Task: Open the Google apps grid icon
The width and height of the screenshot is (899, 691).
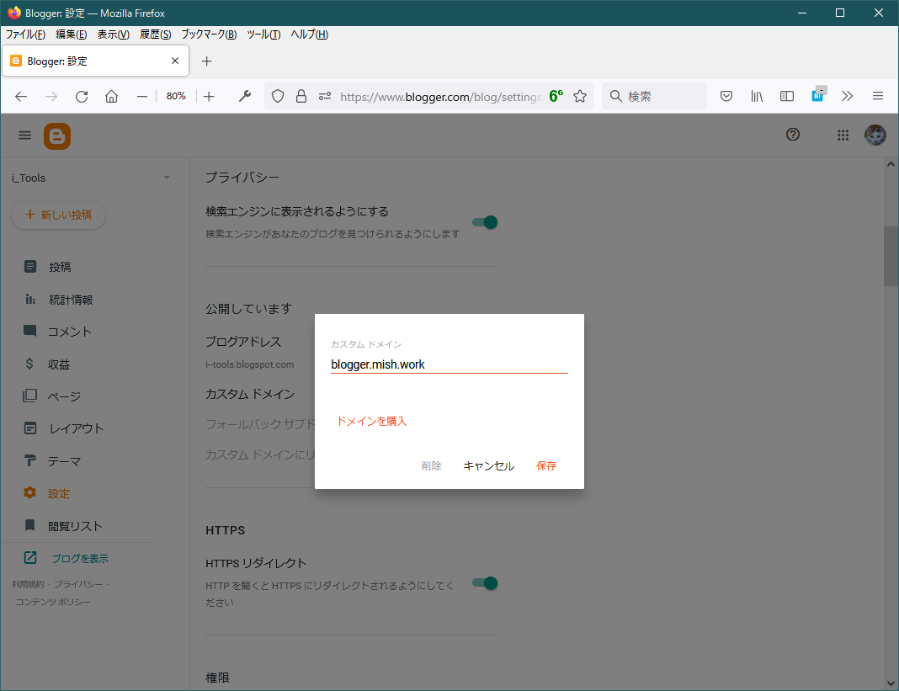Action: (x=843, y=135)
